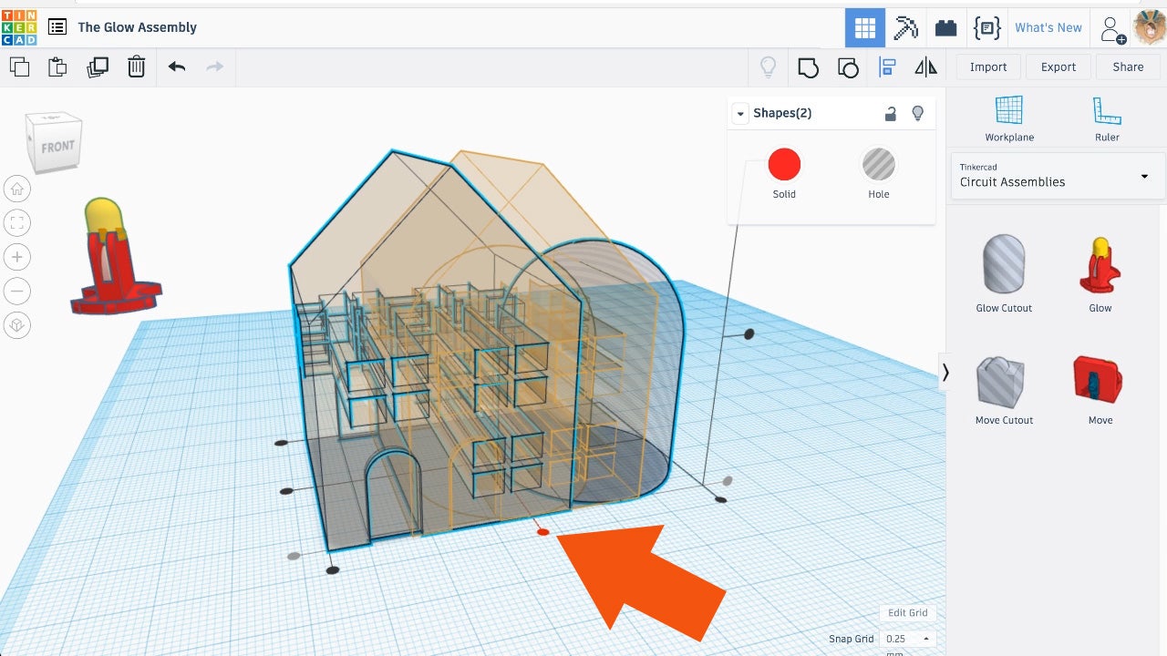Click the Copy icon

click(19, 67)
